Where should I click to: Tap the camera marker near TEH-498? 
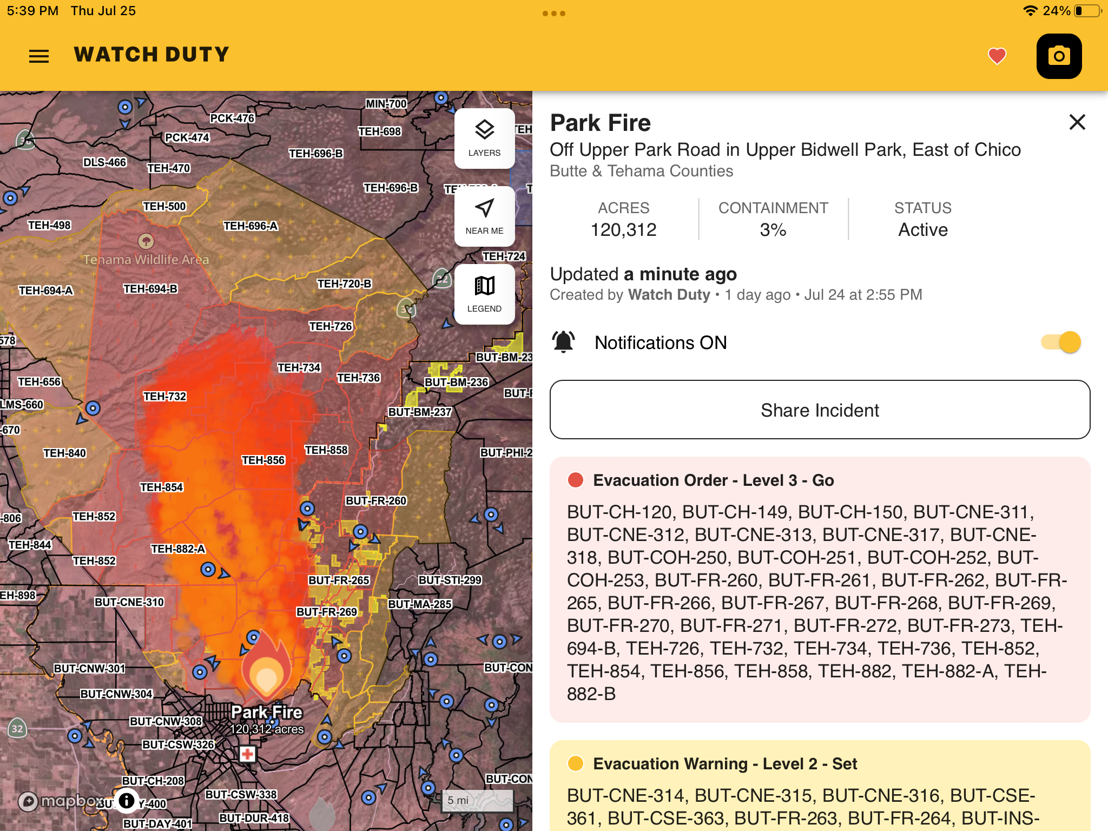point(10,198)
